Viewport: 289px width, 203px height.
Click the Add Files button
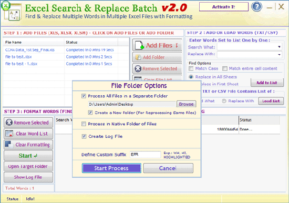157,45
